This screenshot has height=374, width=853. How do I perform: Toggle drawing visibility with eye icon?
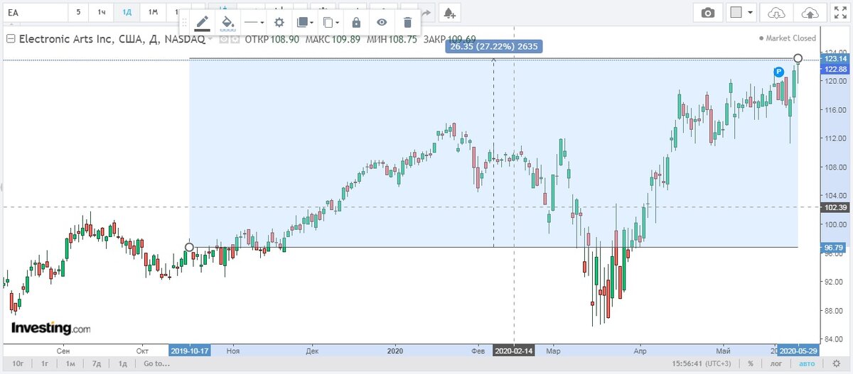[382, 22]
